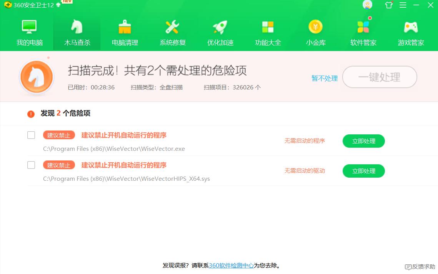Screen dimensions: 438x274
Task: Click path ending in WiseVectorHIPS_X64.sys
Action: point(126,179)
